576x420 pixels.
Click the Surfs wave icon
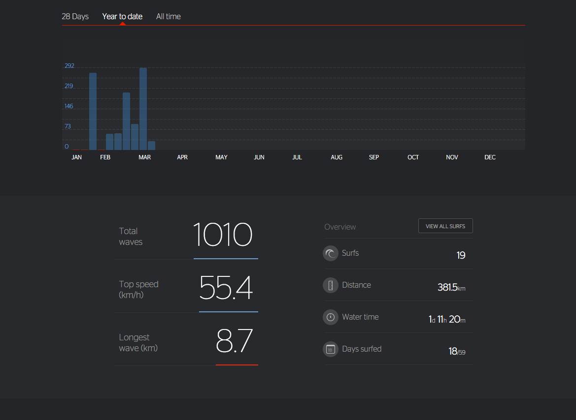click(x=330, y=253)
